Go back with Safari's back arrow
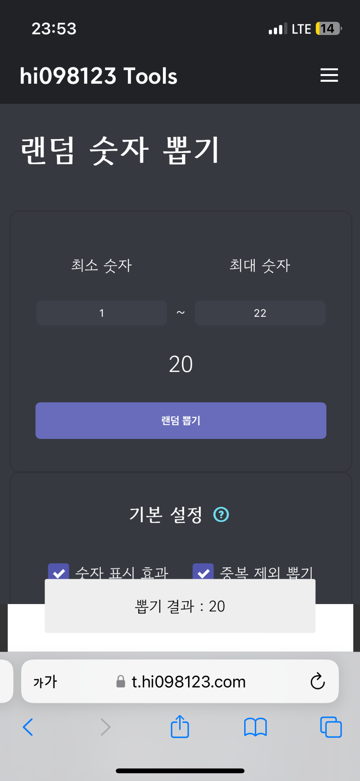360x781 pixels. (28, 727)
